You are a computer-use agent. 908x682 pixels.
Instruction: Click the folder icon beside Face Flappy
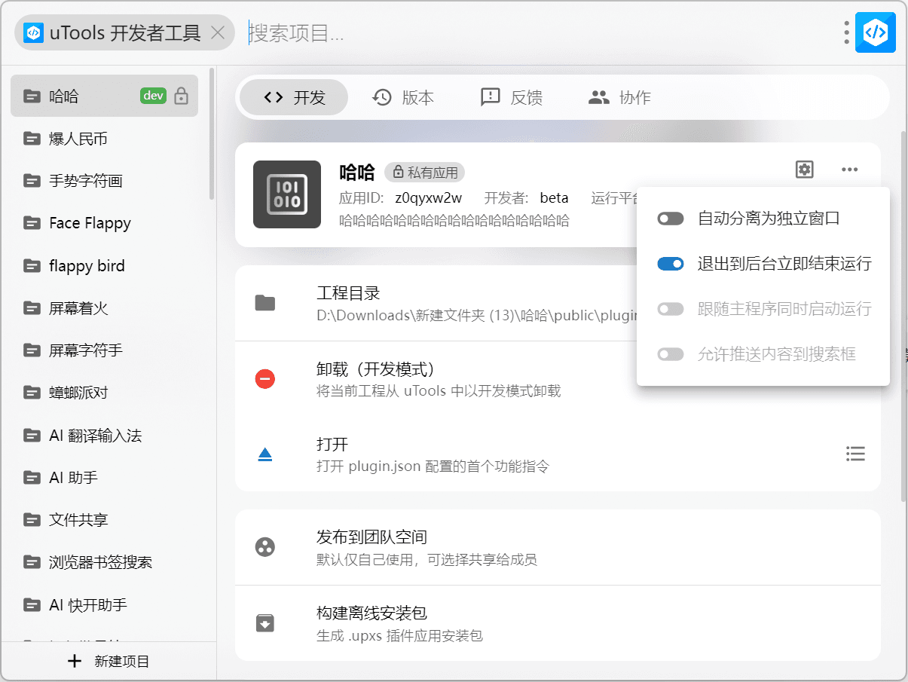point(32,223)
